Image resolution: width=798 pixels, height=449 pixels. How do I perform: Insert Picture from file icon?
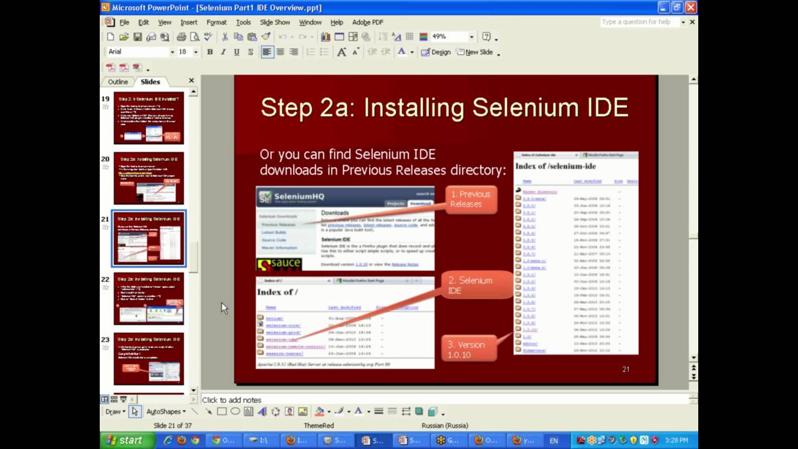(302, 412)
